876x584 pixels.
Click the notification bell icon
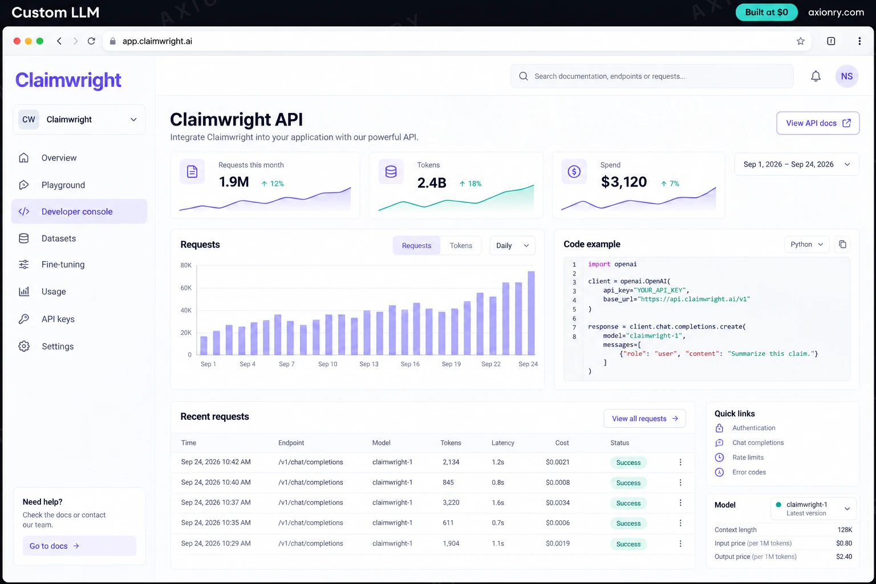816,76
